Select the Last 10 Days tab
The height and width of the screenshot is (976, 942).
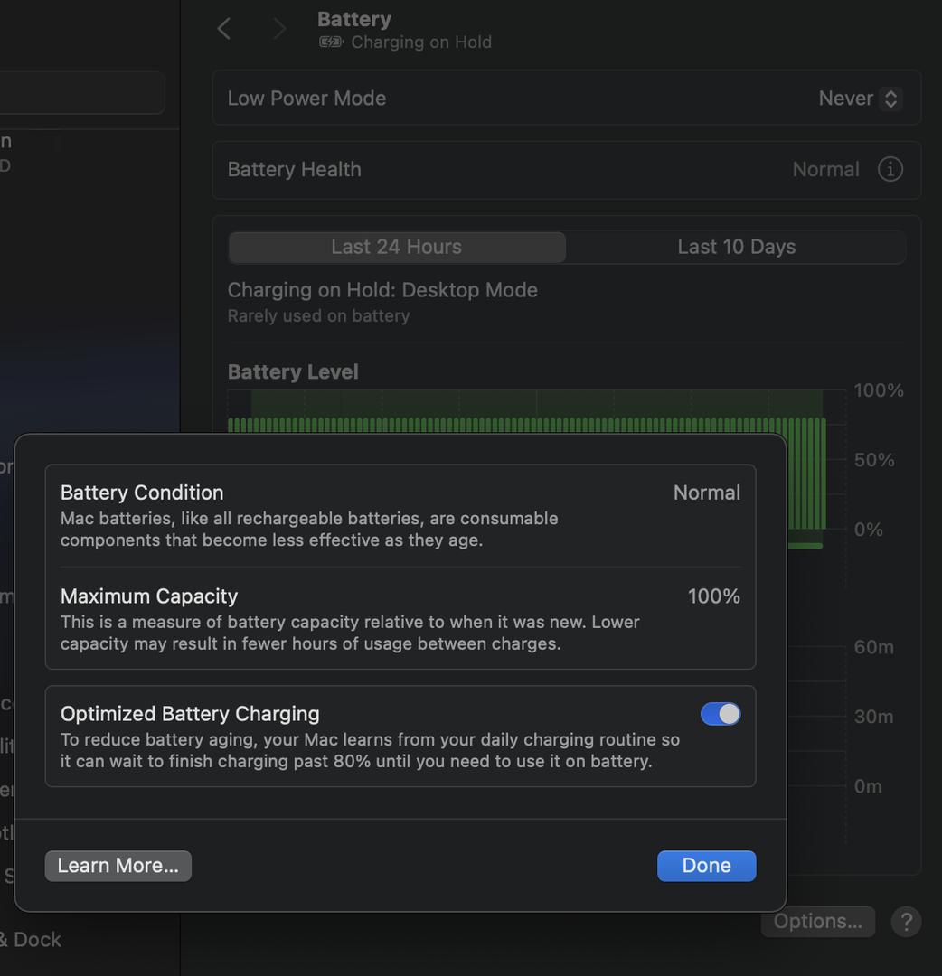click(x=736, y=247)
